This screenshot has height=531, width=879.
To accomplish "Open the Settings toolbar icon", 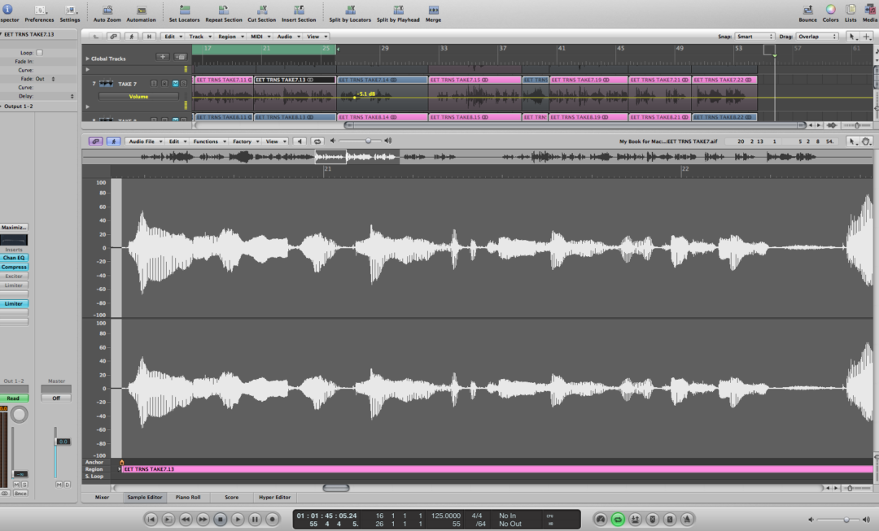I will [70, 10].
